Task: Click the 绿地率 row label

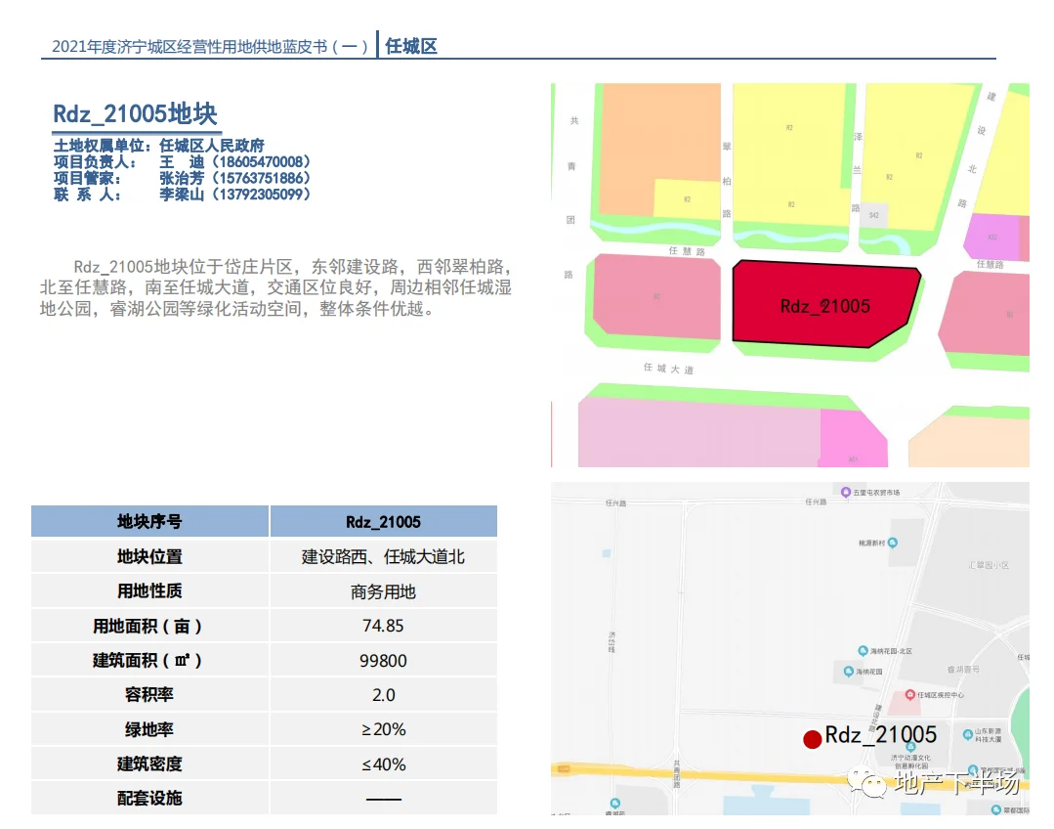Action: tap(149, 729)
